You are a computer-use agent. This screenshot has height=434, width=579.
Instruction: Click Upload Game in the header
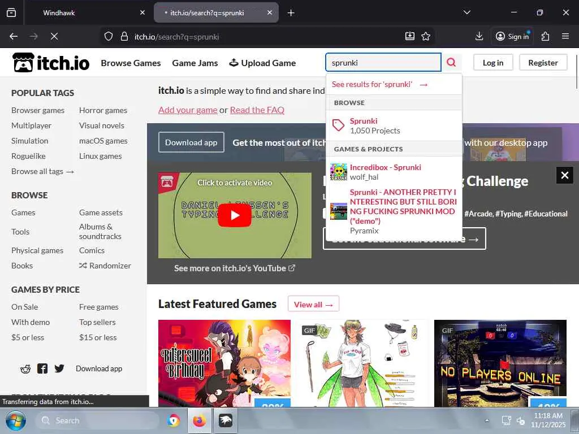[262, 63]
